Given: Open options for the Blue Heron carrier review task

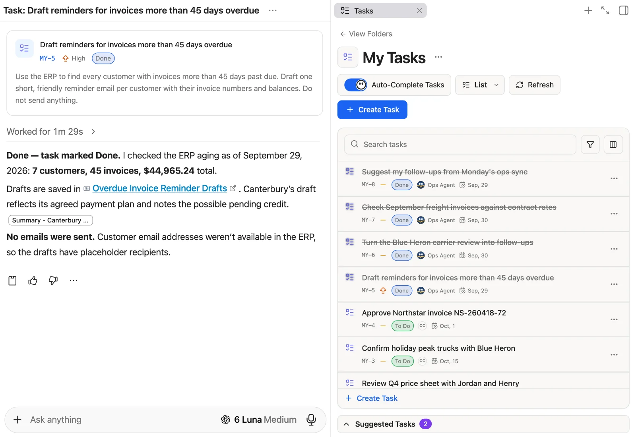Looking at the screenshot, I should pyautogui.click(x=614, y=249).
